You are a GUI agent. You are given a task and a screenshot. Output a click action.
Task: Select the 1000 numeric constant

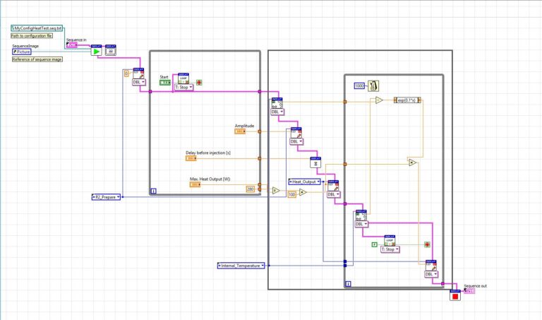pyautogui.click(x=359, y=85)
